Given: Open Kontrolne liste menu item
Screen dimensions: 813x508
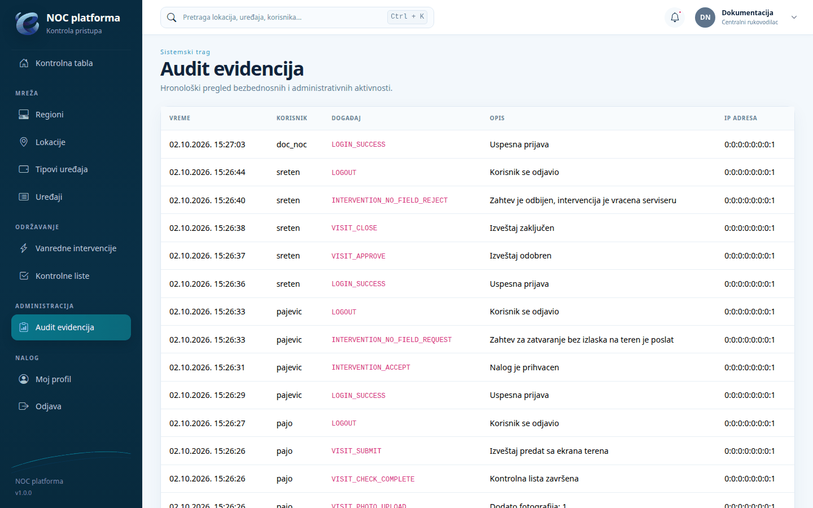Looking at the screenshot, I should pyautogui.click(x=71, y=276).
